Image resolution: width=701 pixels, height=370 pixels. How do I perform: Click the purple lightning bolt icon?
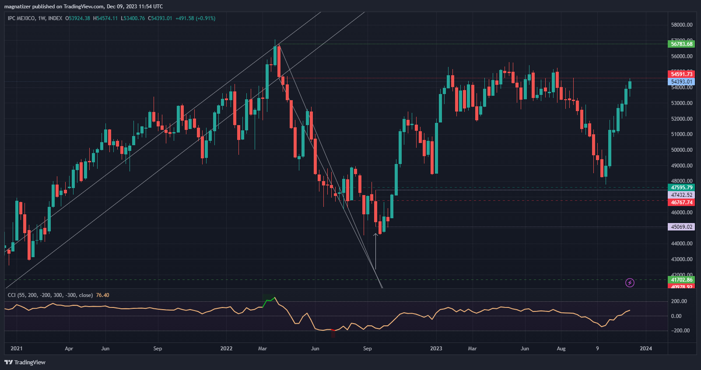click(630, 283)
